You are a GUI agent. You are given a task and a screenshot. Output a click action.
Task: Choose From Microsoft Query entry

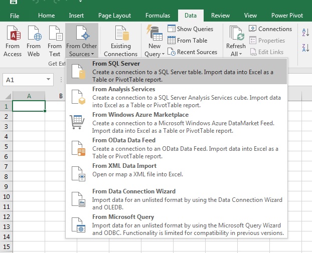tap(177, 224)
